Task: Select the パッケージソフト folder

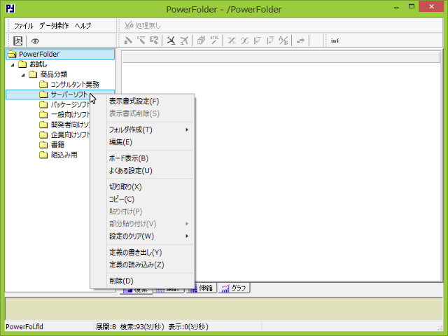Action: click(70, 104)
